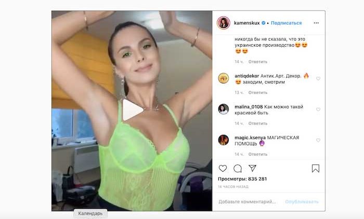
Task: Click the Опубликовать post button
Action: [x=302, y=202]
